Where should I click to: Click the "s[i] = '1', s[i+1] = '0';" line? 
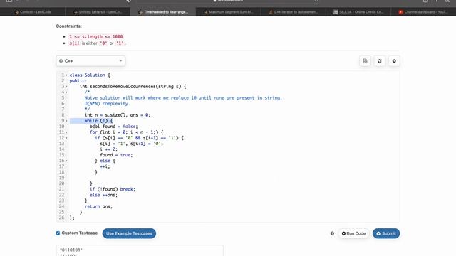131,144
